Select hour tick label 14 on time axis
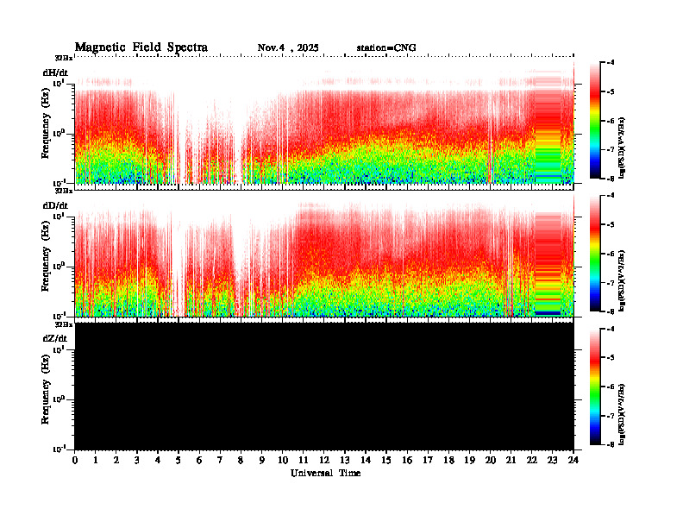Screen dimensions: 683x528 [366, 460]
